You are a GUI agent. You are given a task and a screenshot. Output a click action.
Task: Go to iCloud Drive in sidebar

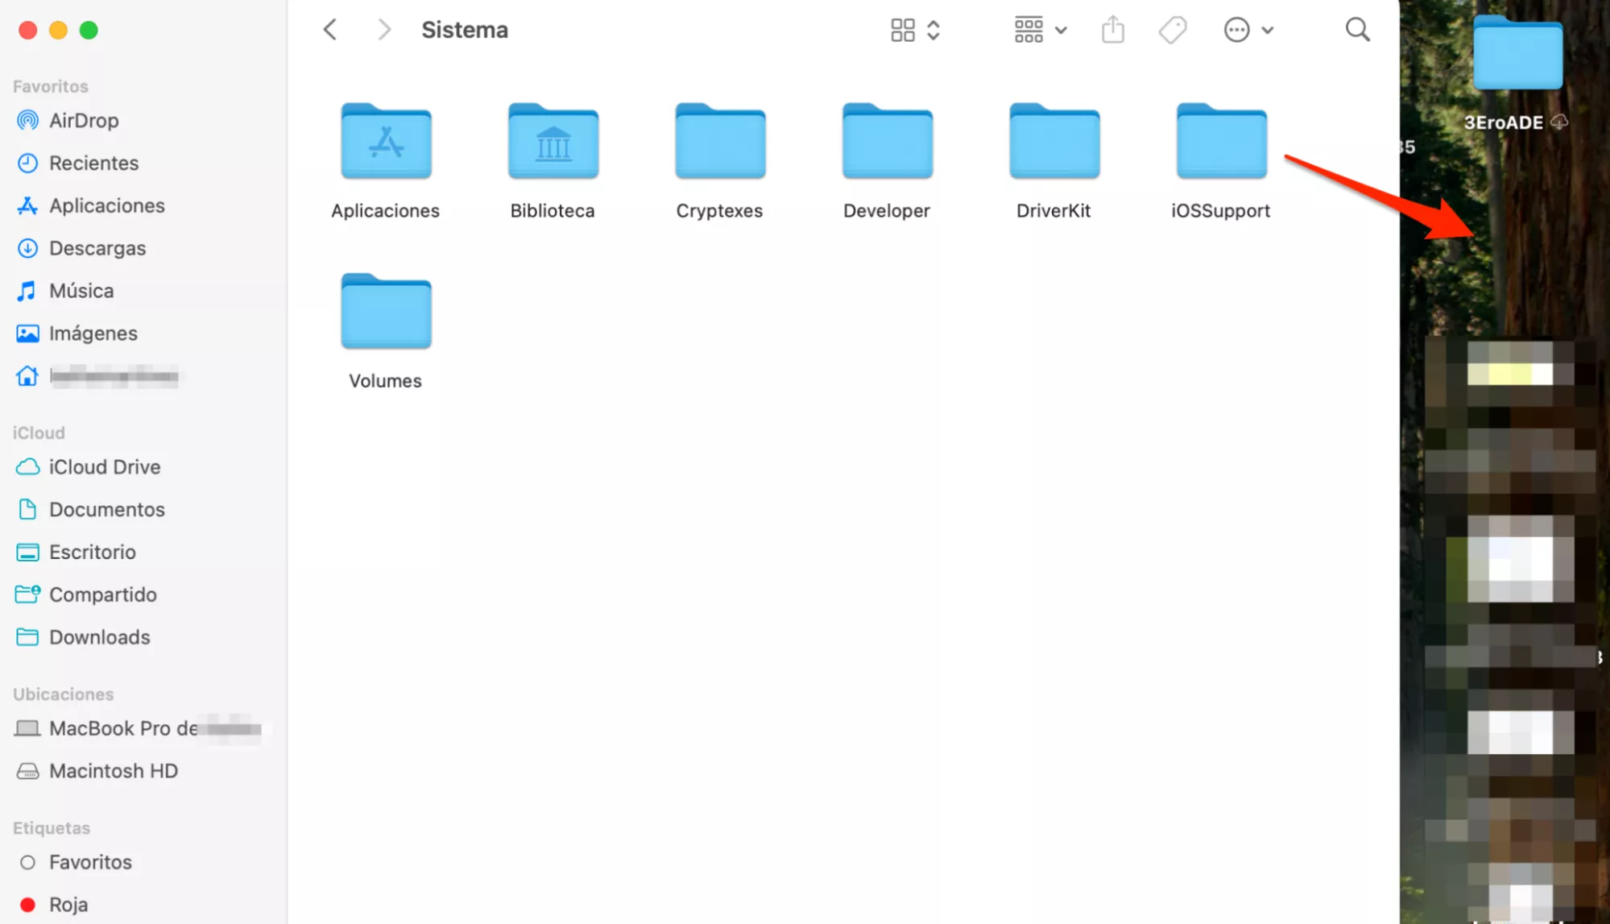click(x=105, y=467)
